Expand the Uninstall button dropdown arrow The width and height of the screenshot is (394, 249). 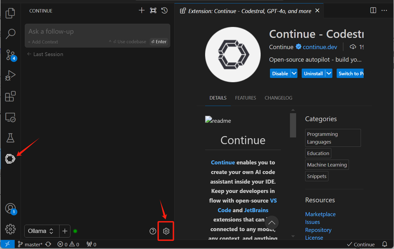[329, 73]
